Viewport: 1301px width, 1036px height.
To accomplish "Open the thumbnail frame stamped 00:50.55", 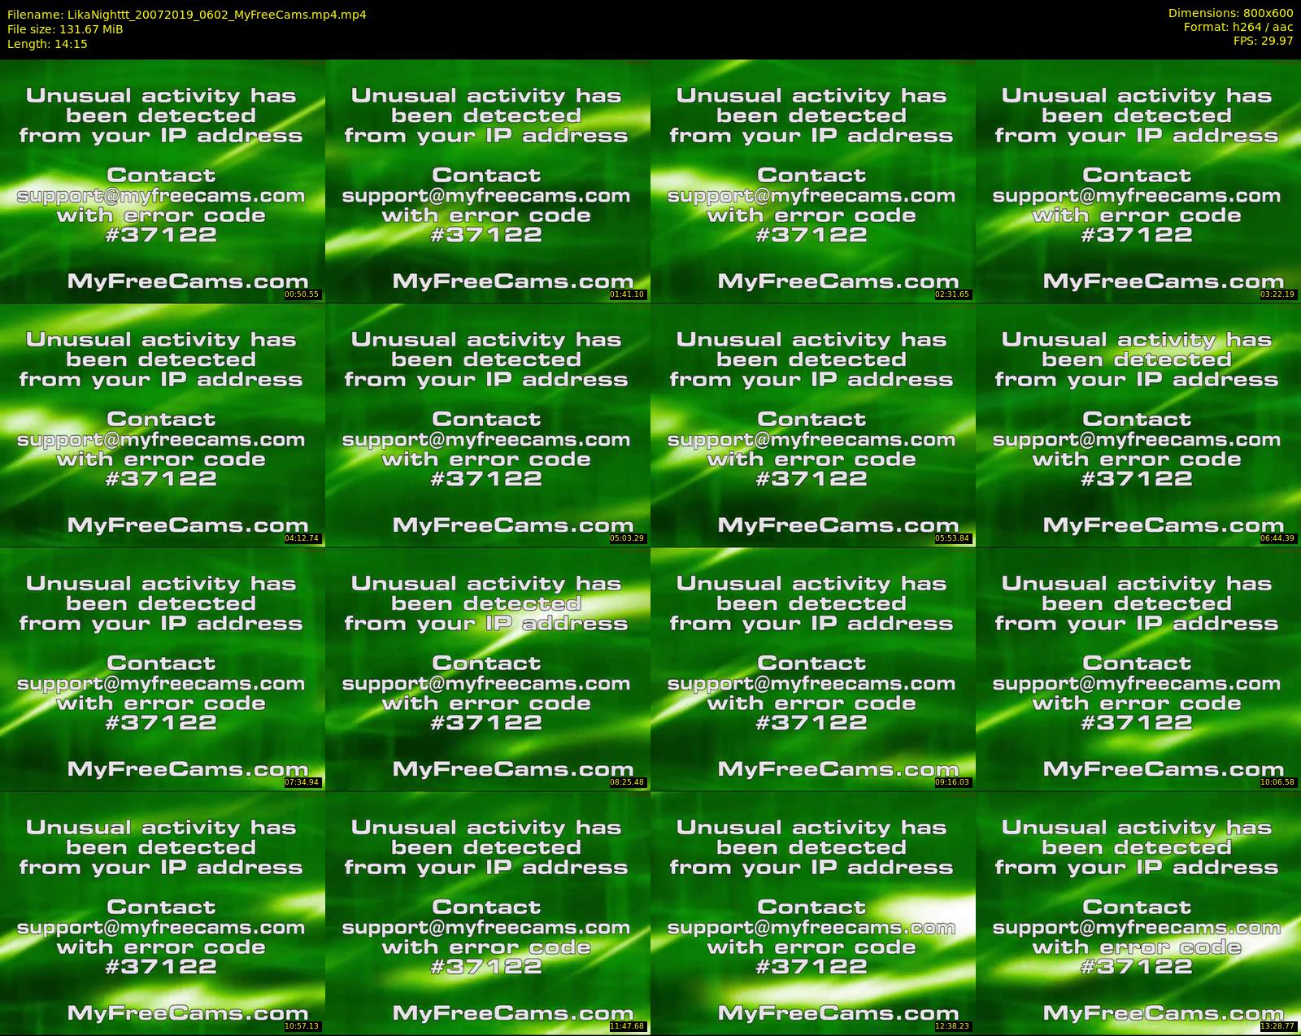I will coord(162,181).
